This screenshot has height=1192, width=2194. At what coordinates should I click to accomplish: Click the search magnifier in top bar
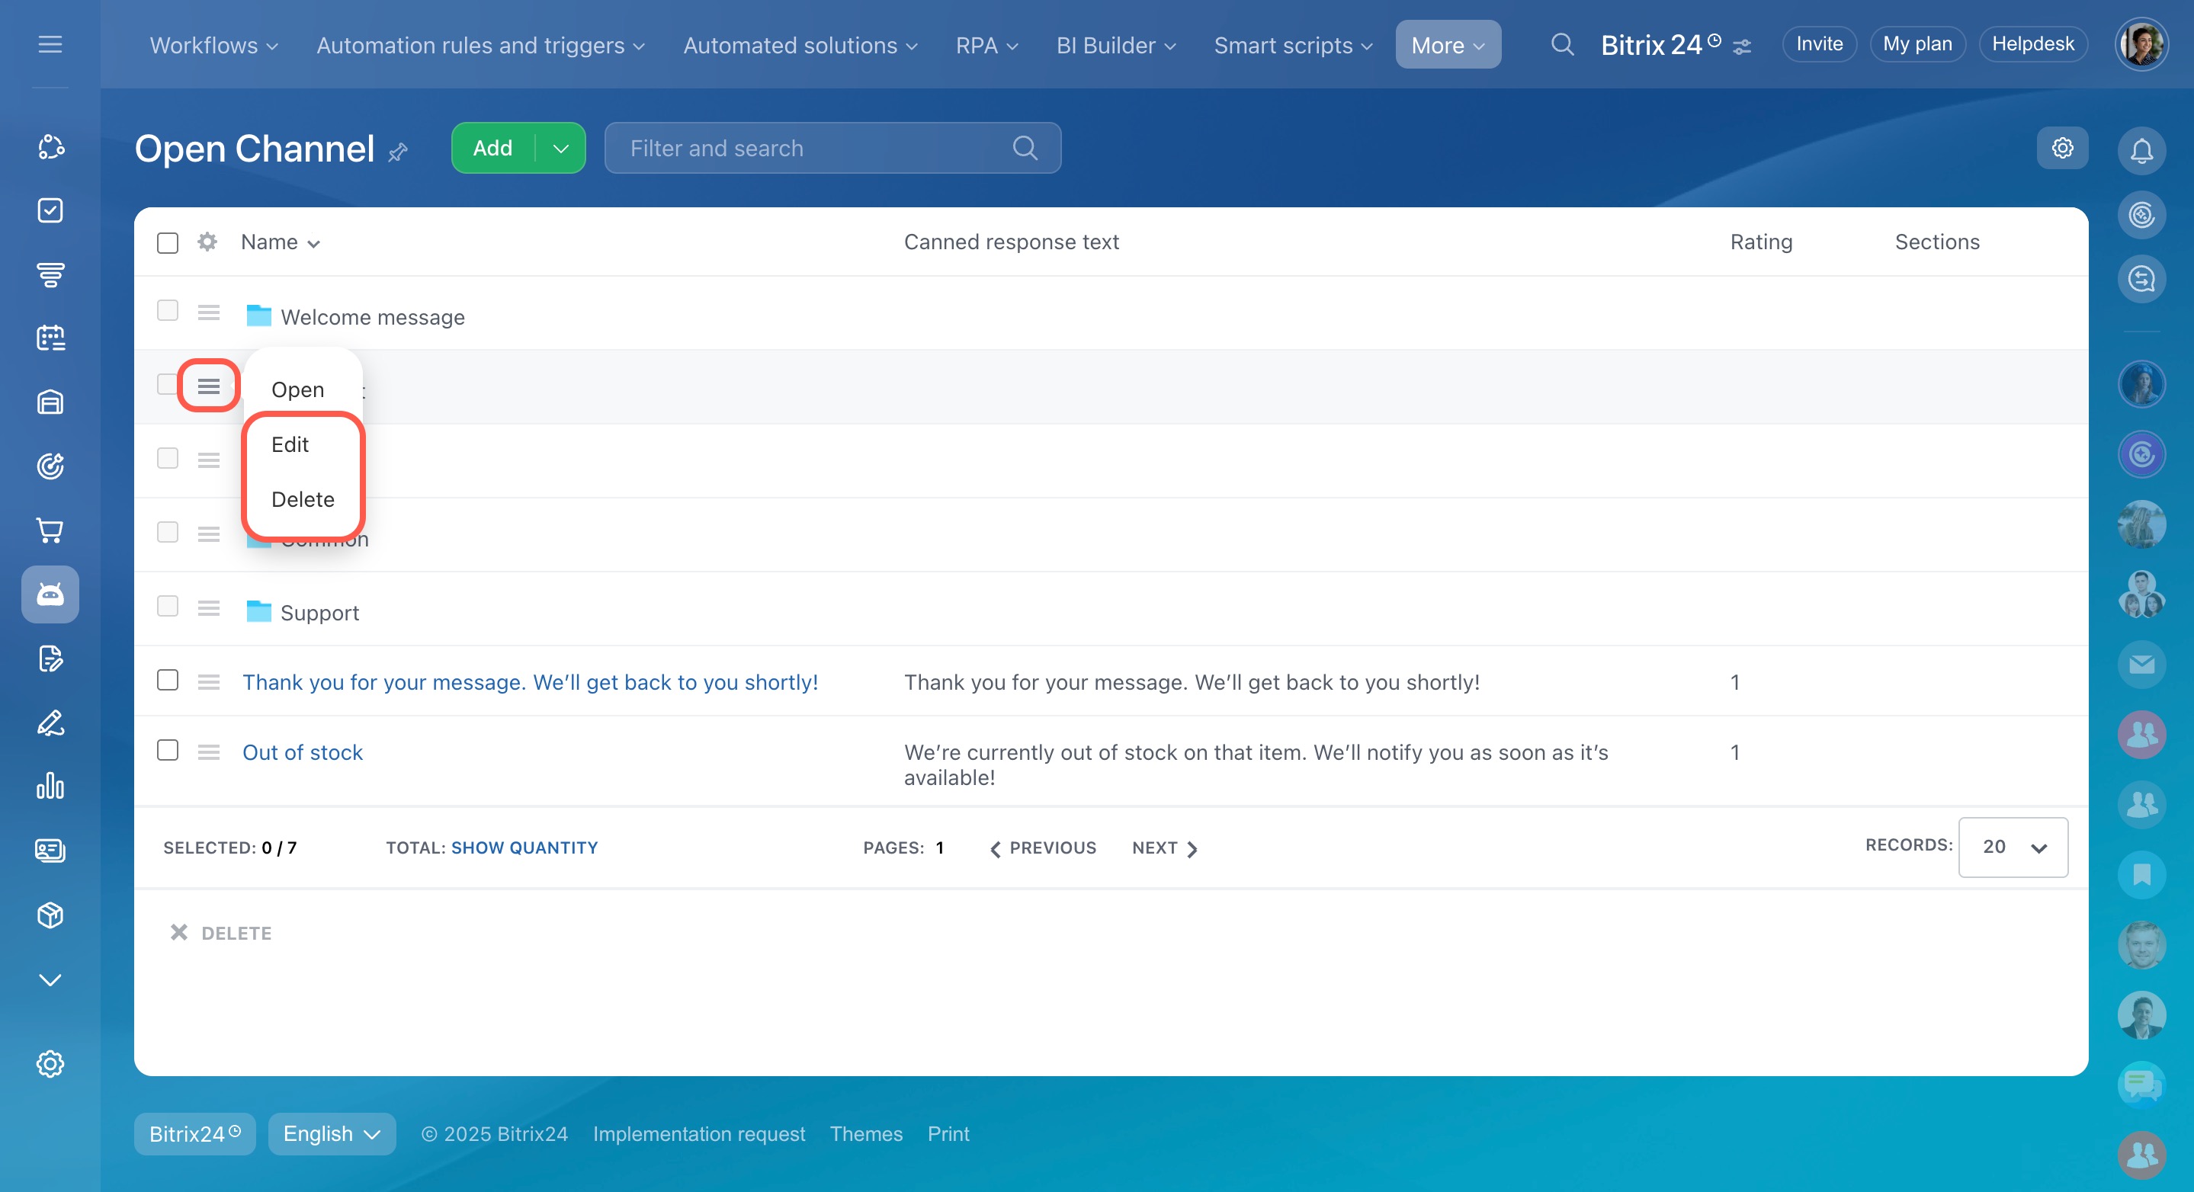pyautogui.click(x=1561, y=44)
